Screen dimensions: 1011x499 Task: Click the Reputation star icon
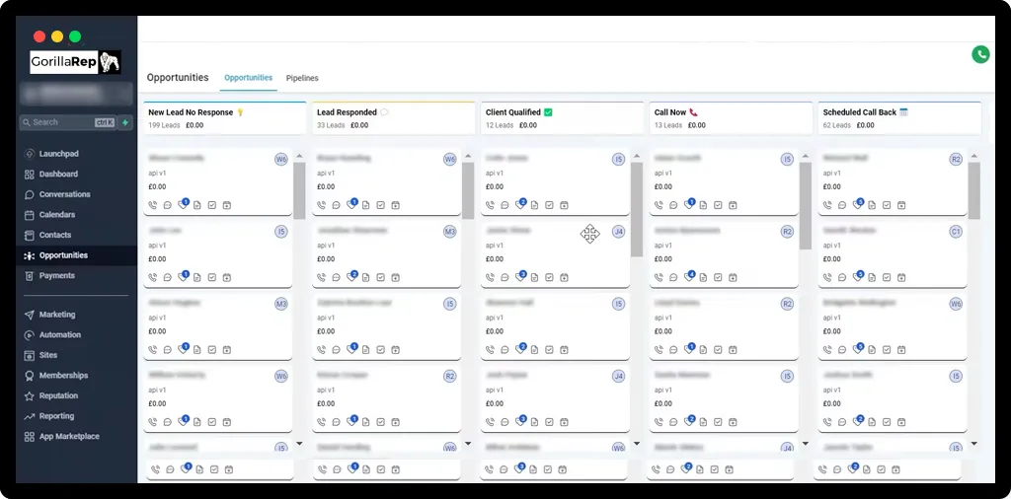(x=29, y=396)
